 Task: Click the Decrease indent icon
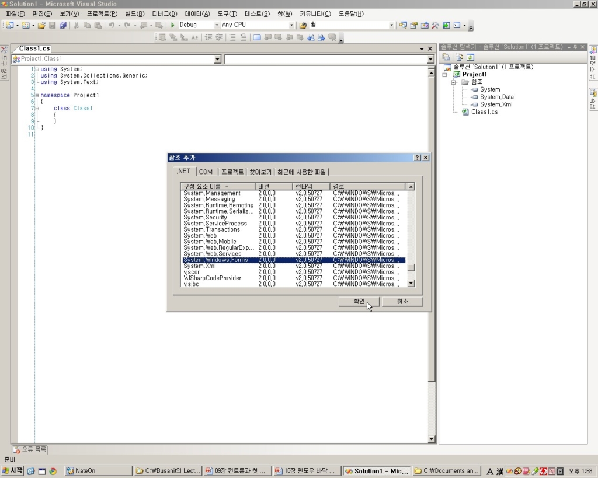pyautogui.click(x=208, y=37)
